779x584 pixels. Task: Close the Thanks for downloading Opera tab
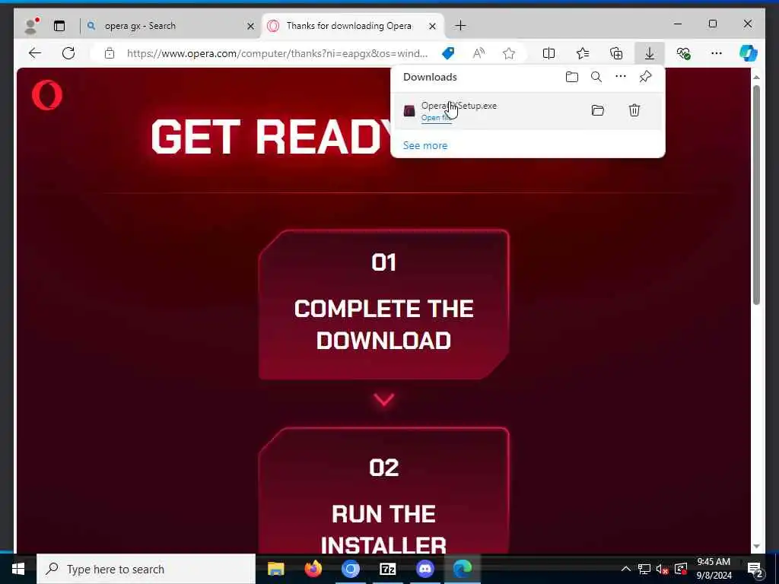pos(433,26)
